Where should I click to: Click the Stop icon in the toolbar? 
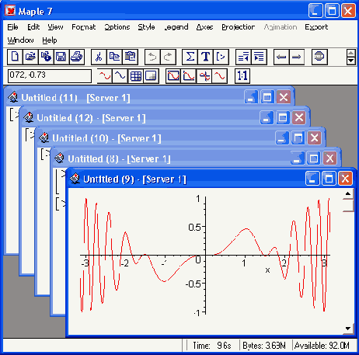coord(319,57)
